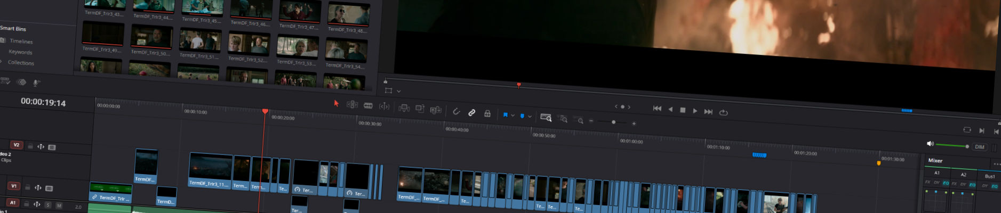
Task: Open the flag color dropdown arrow
Action: (x=512, y=115)
